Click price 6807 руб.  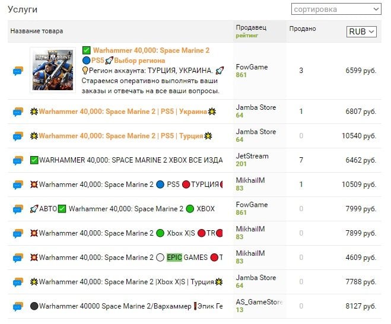(361, 112)
